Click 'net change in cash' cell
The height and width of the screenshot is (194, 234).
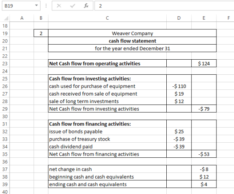pyautogui.click(x=107, y=169)
